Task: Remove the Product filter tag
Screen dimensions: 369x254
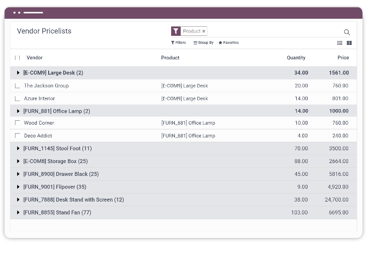Action: [x=204, y=31]
